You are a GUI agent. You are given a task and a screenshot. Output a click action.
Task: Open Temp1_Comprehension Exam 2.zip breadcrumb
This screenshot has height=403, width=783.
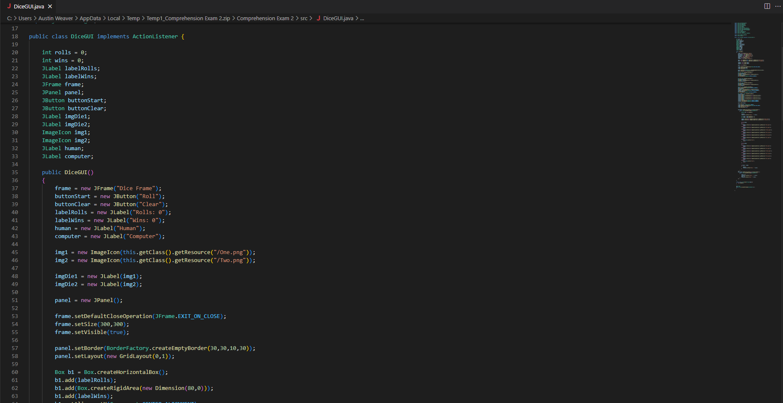tap(188, 18)
